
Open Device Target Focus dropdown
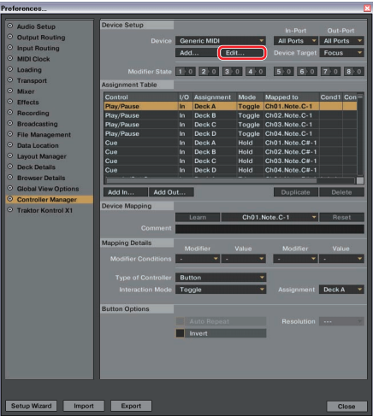coord(341,53)
